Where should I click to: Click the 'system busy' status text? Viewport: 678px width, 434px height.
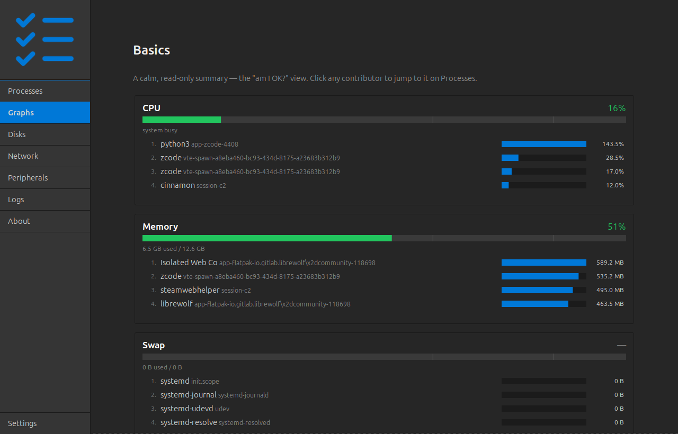(x=160, y=130)
